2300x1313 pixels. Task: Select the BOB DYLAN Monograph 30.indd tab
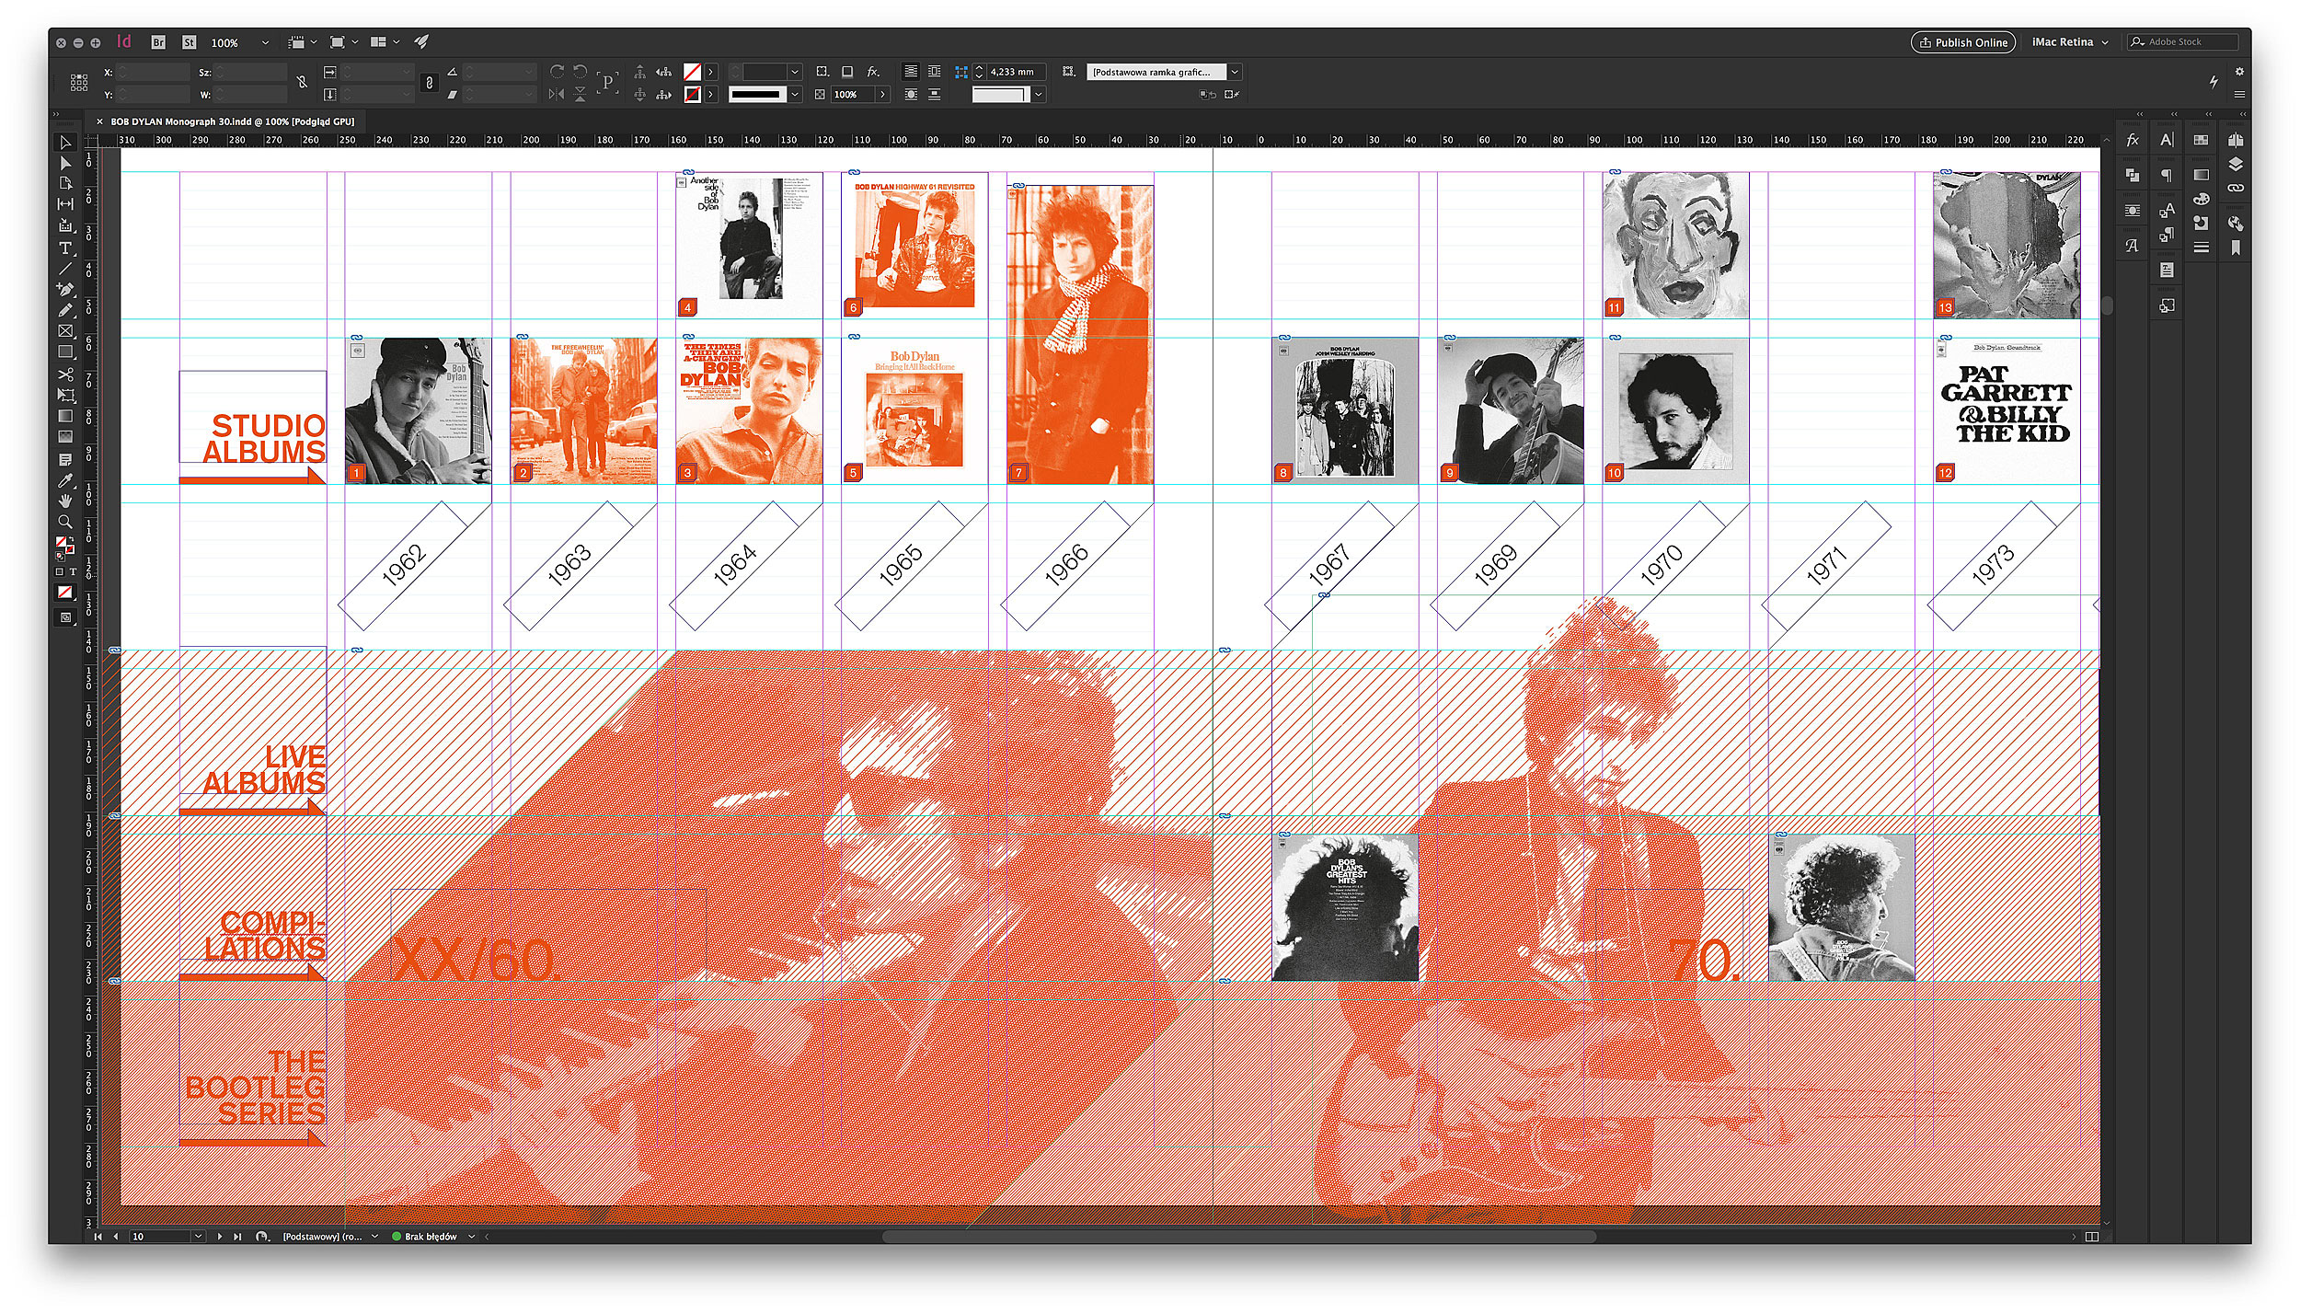232,121
